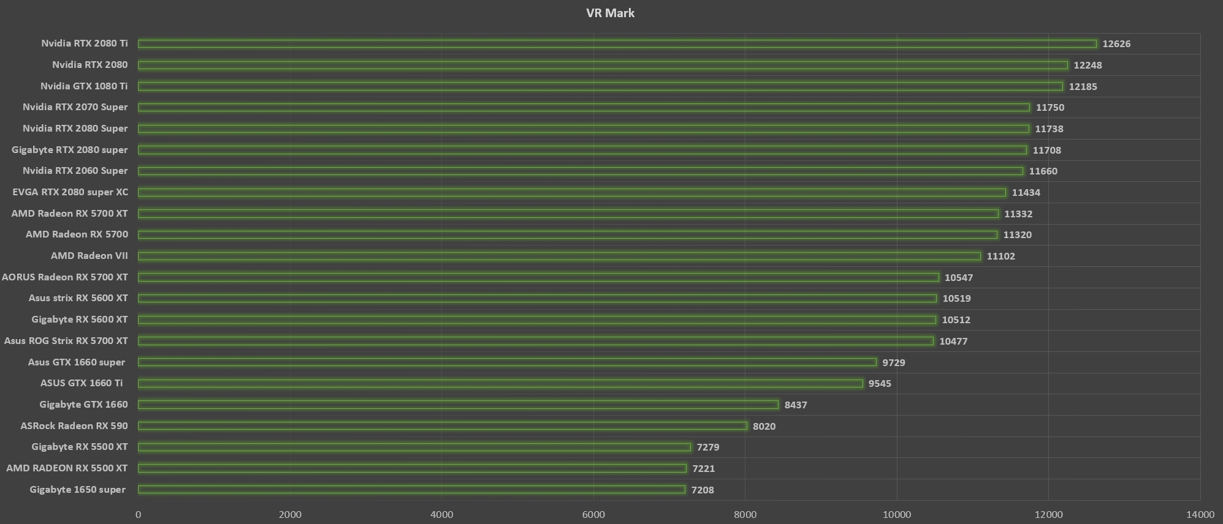The image size is (1223, 524).
Task: Click the 6000 axis tick label
Action: 593,515
